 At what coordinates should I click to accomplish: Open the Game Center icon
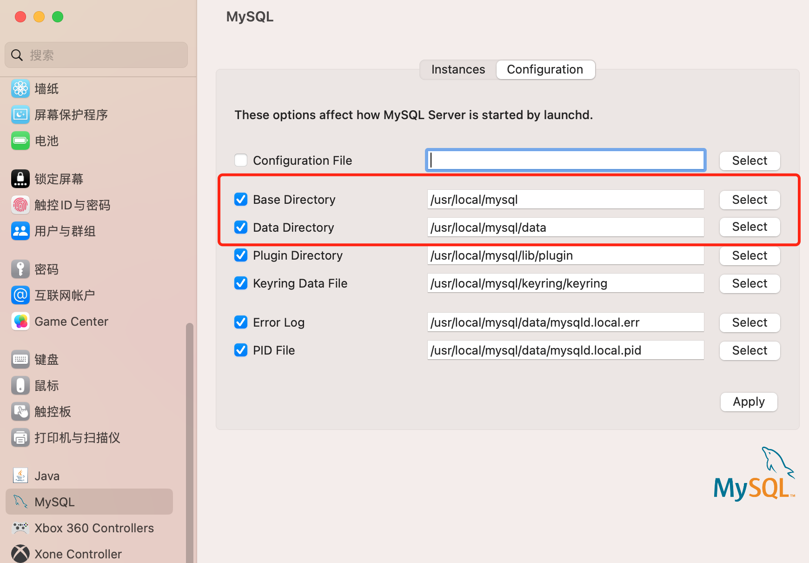click(20, 321)
